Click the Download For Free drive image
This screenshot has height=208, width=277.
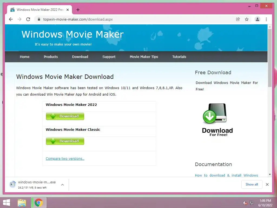click(217, 120)
